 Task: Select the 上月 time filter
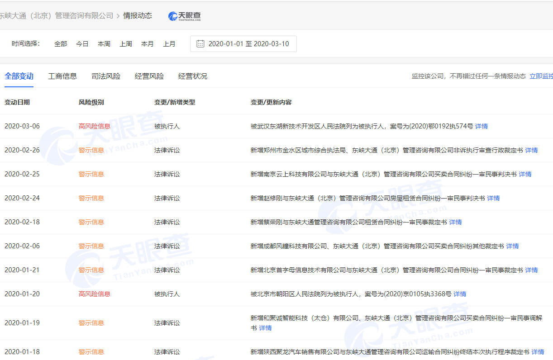pos(169,44)
